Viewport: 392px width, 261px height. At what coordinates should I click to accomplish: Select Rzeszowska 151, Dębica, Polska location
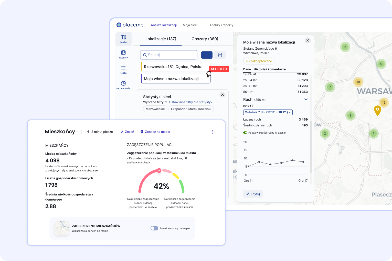coord(176,67)
